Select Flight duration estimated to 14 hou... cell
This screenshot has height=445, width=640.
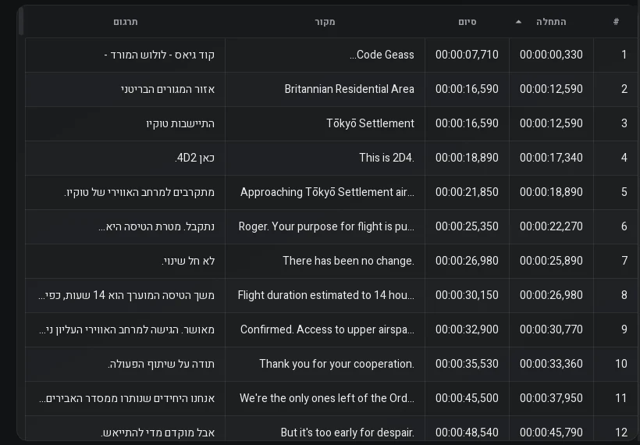(325, 295)
